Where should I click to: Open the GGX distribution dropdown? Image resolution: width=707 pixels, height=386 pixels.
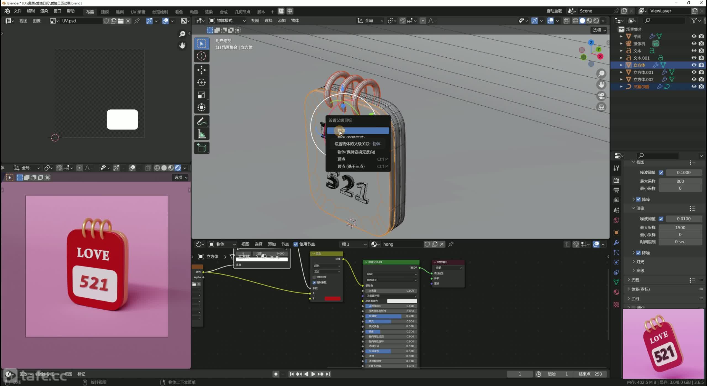pos(391,274)
